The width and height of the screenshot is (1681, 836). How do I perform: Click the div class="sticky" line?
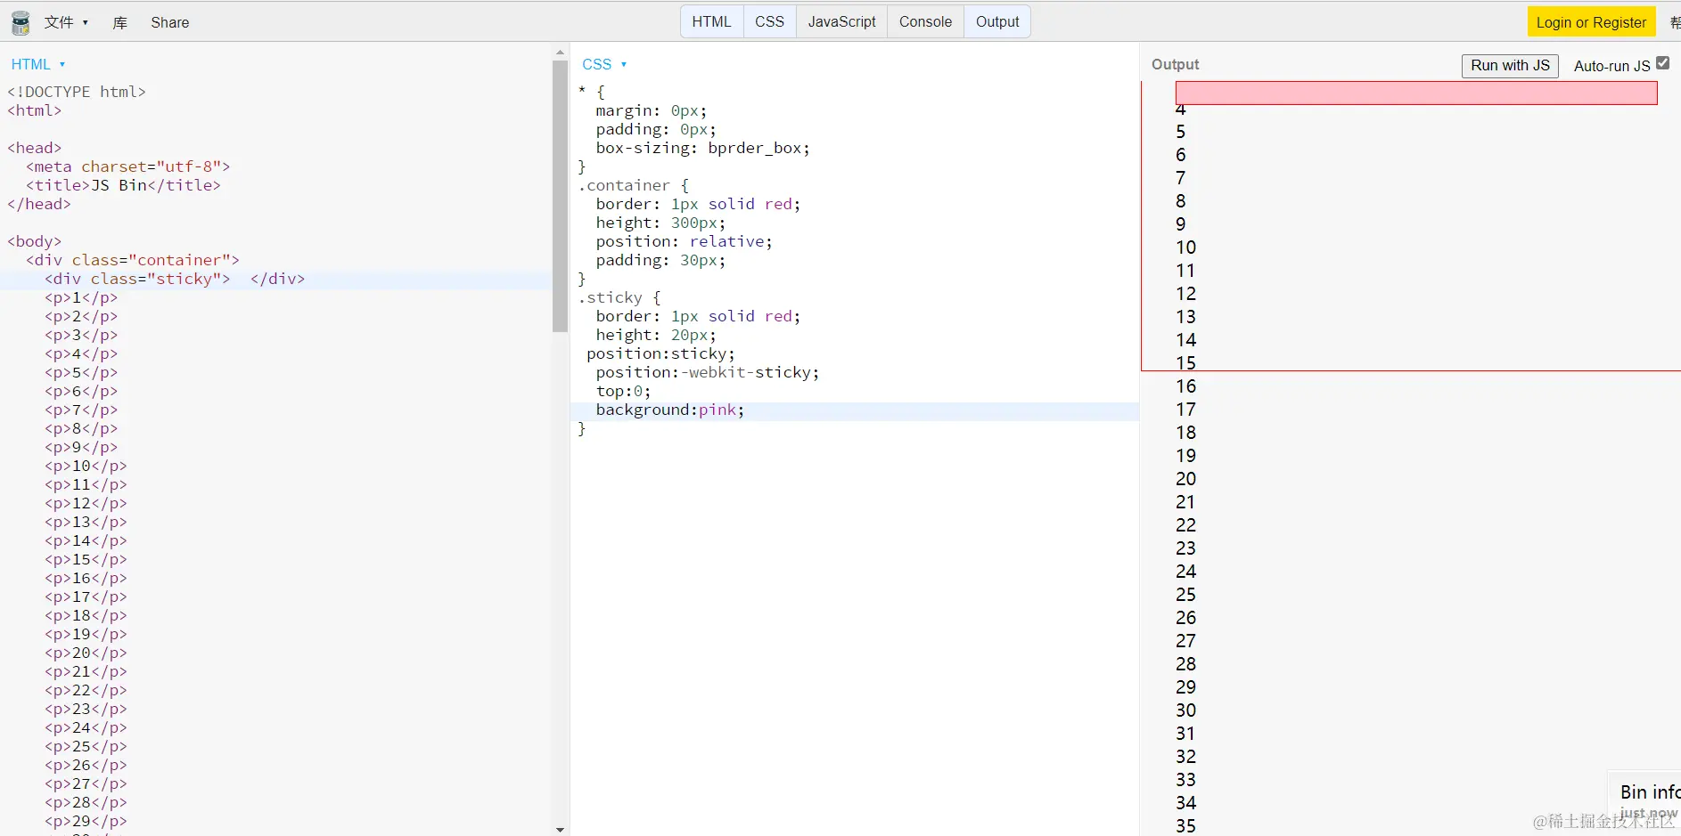tap(175, 280)
